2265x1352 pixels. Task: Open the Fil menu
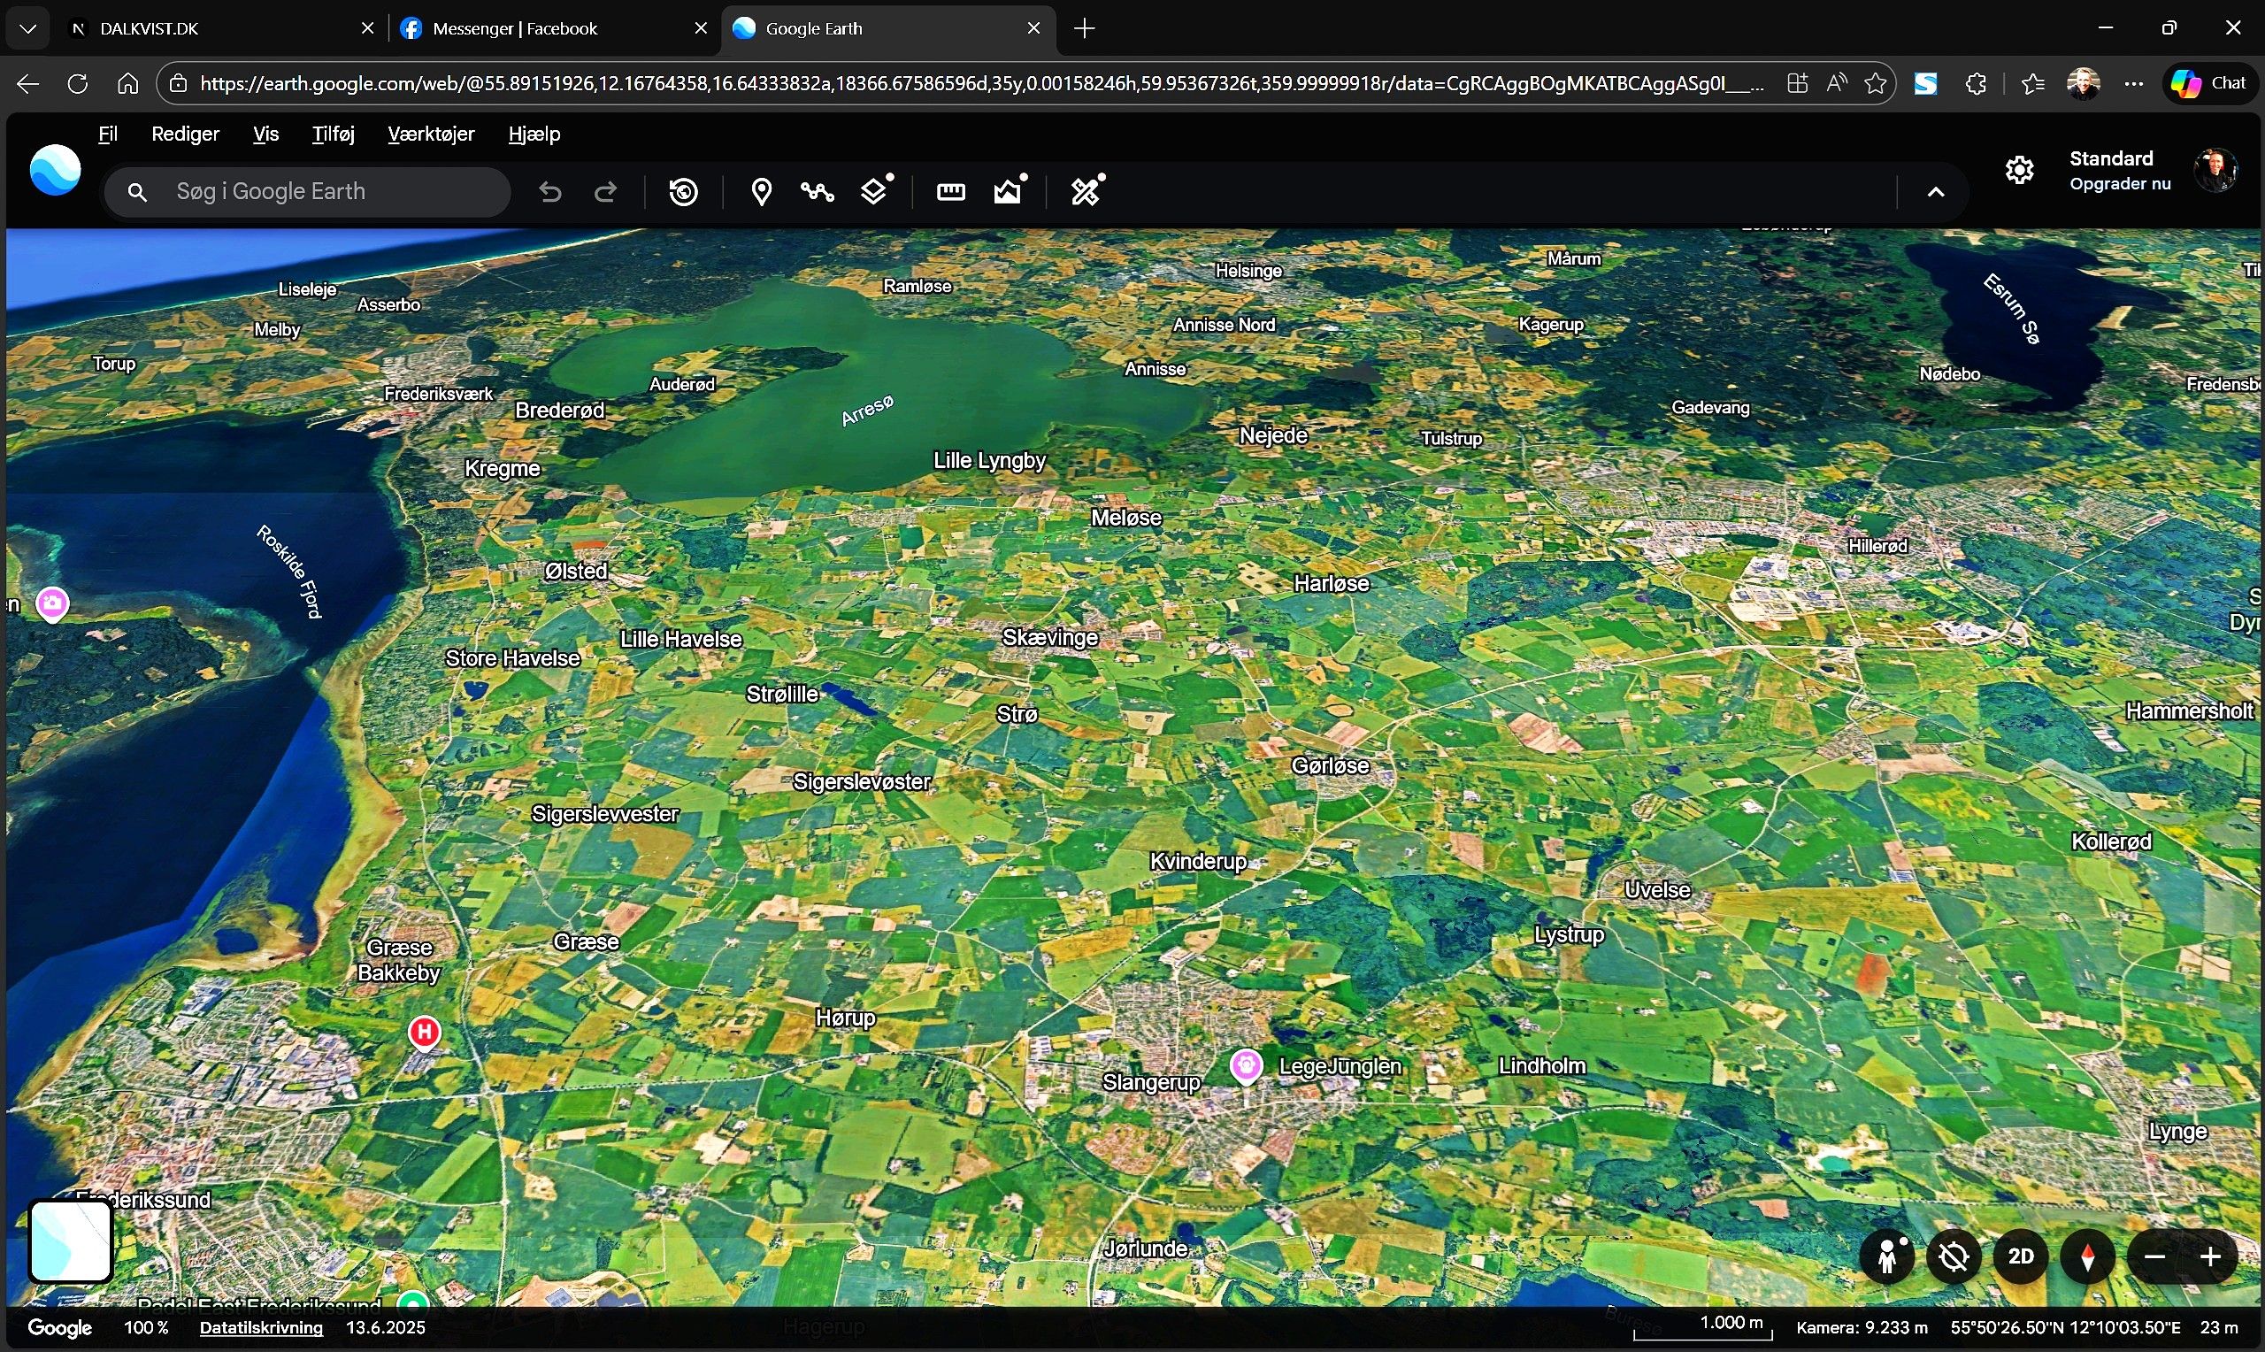click(x=107, y=134)
